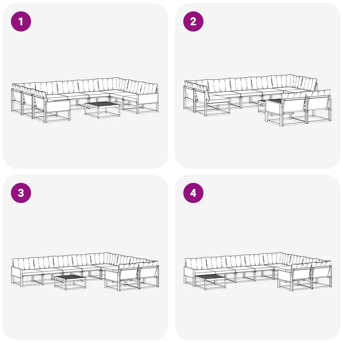The width and height of the screenshot is (343, 343).
Task: Click the front-facing chairs in layout 4
Action: [x=305, y=277]
